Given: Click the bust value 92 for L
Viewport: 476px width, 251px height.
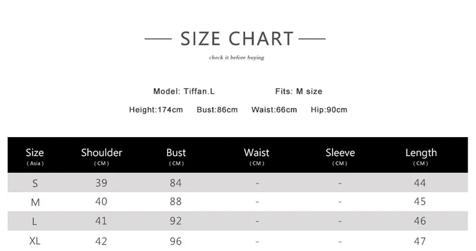Looking at the screenshot, I should click(176, 221).
